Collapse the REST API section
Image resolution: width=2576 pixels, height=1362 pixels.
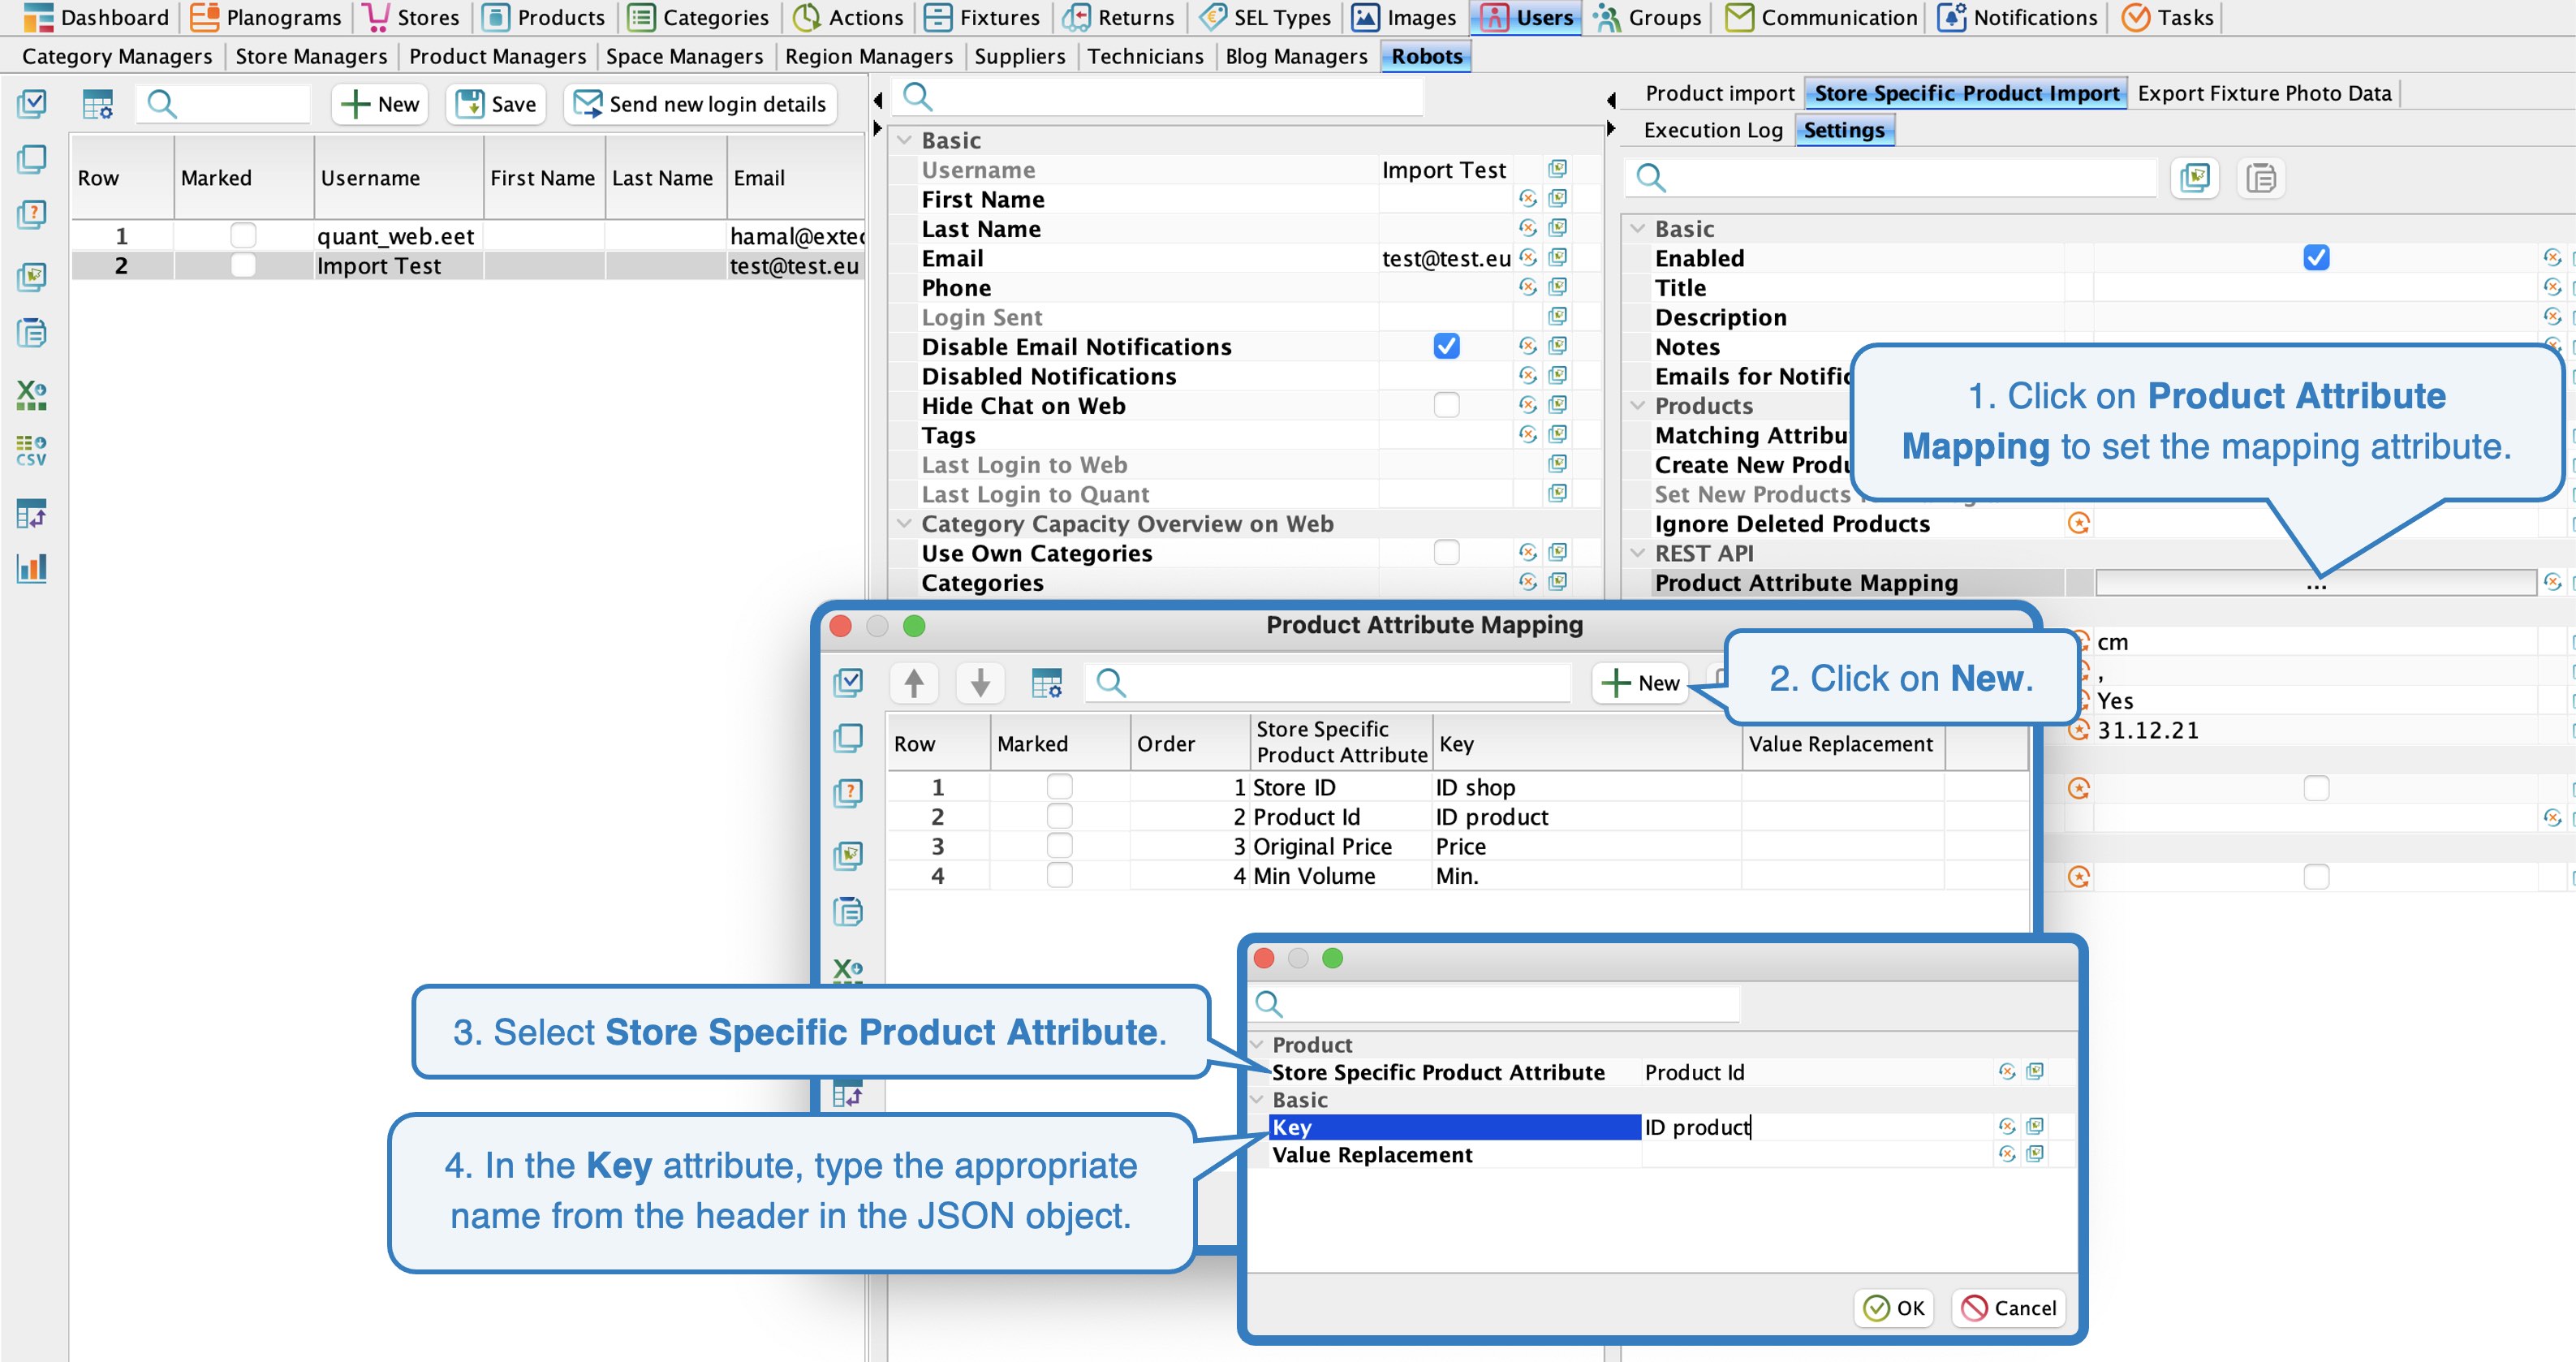1637,553
